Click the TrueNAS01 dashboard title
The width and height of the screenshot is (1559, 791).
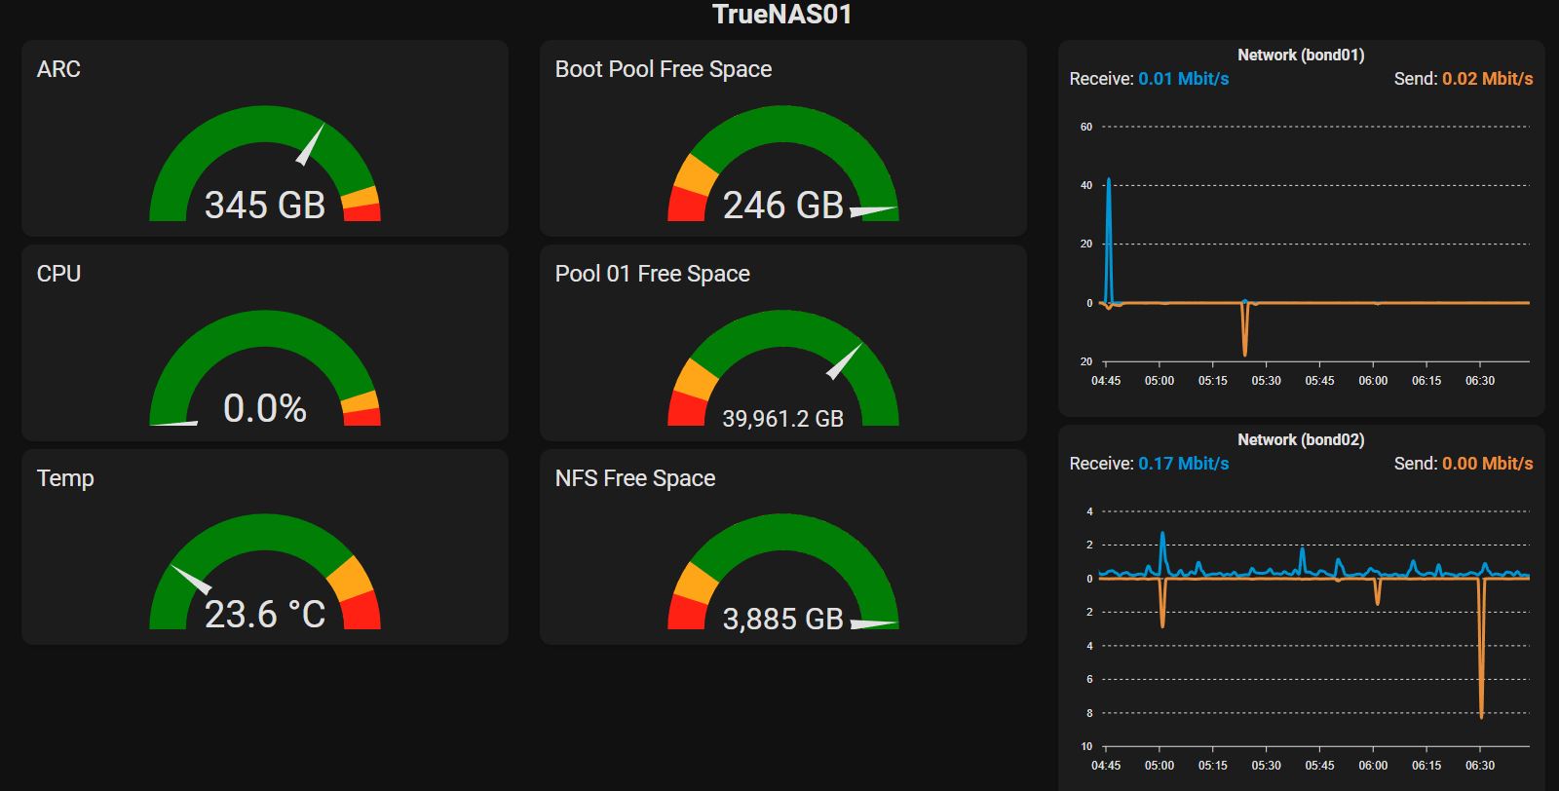pyautogui.click(x=781, y=15)
